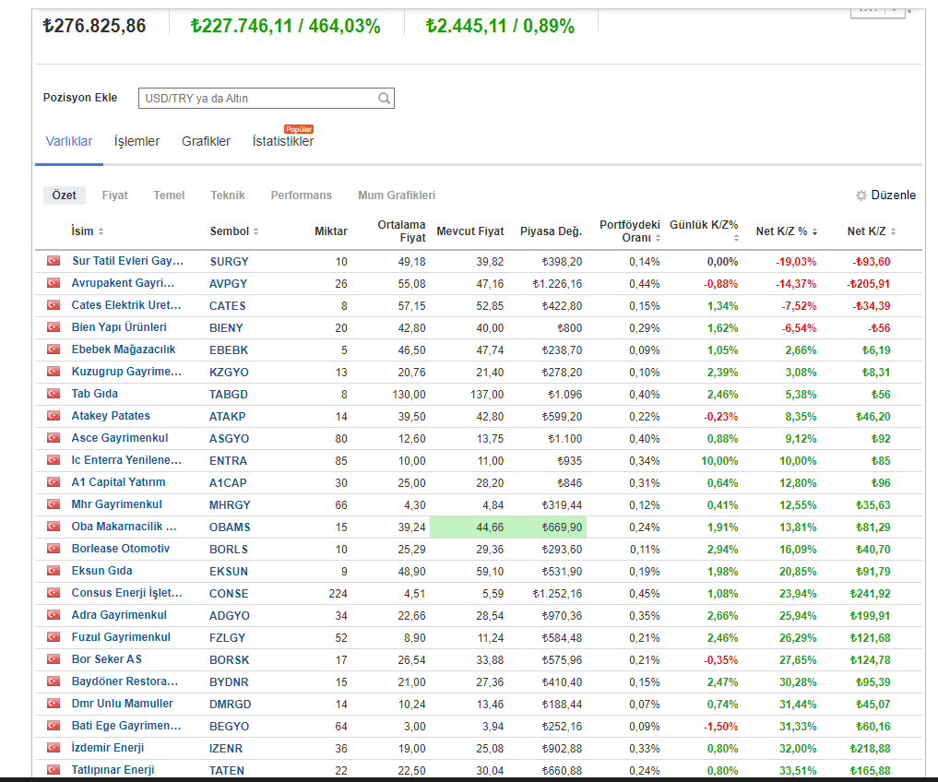This screenshot has width=938, height=782.
Task: Sort the table by the İsim column arrows
Action: click(101, 231)
